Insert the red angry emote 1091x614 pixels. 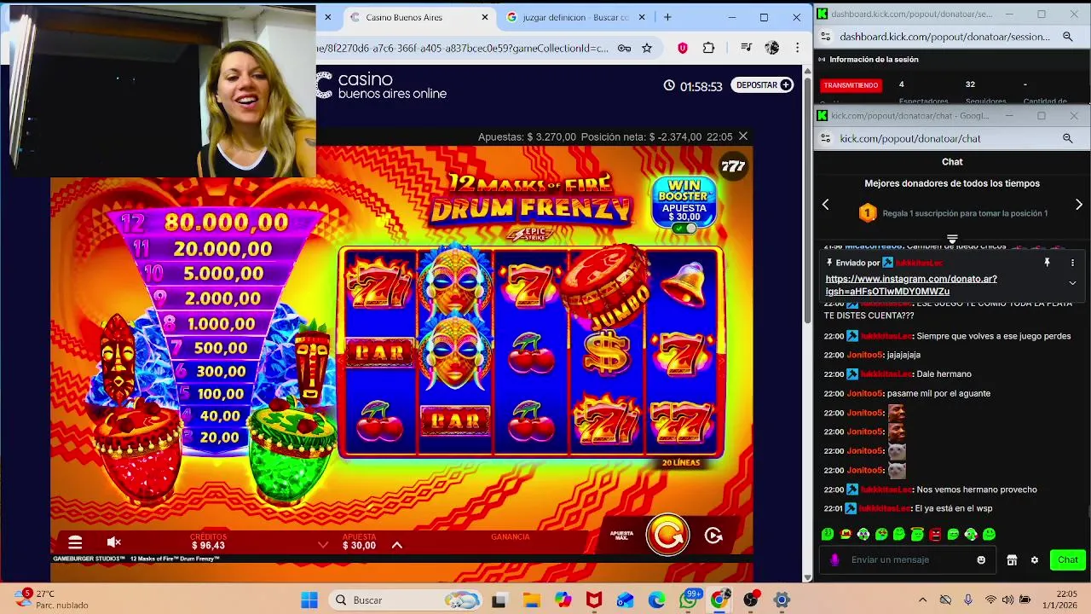(x=935, y=534)
